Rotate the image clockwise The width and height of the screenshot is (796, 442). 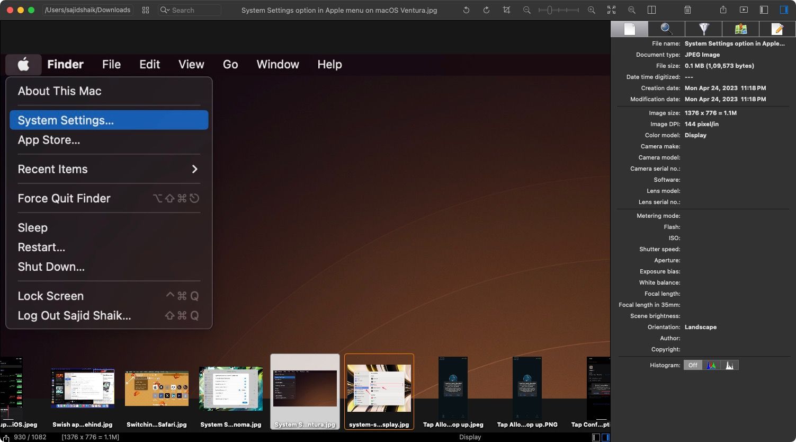click(486, 10)
